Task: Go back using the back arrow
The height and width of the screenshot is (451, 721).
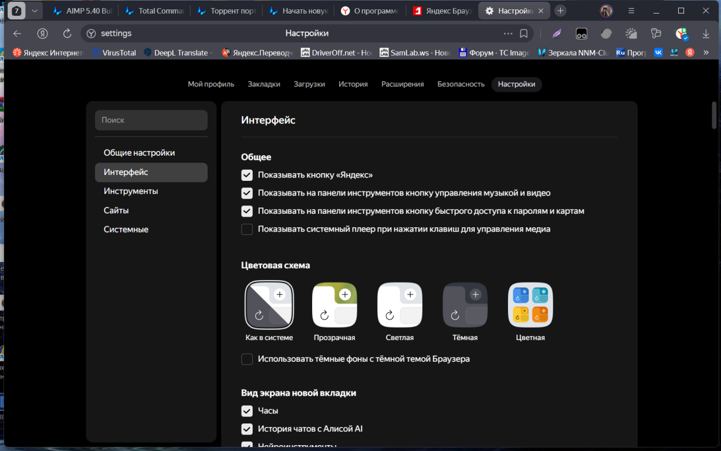Action: (x=18, y=33)
